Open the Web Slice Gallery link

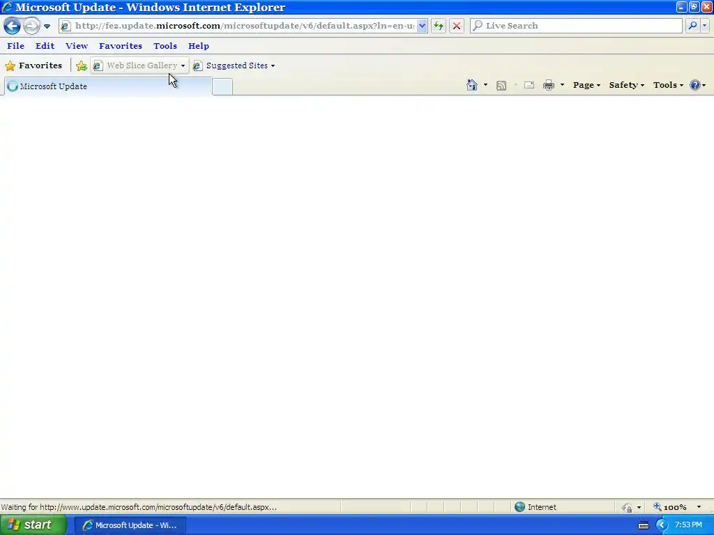coord(136,65)
